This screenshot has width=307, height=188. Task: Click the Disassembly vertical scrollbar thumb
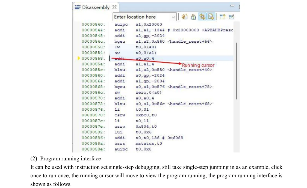pyautogui.click(x=237, y=71)
